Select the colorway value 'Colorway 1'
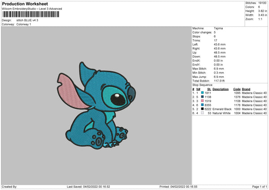 pyautogui.click(x=24, y=24)
